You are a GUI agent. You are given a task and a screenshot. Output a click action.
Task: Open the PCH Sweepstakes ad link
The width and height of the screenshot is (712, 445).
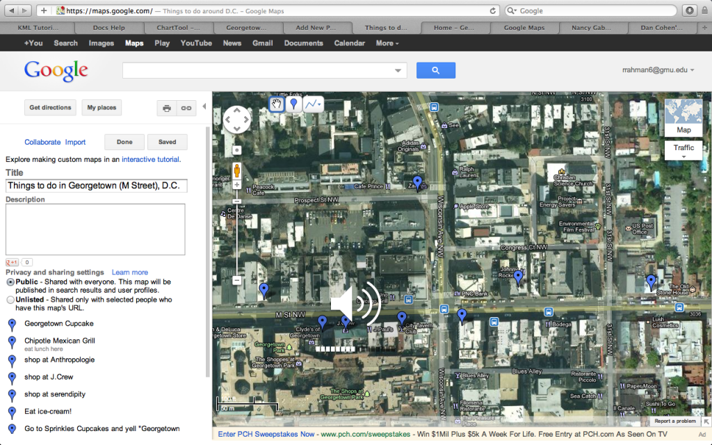tap(266, 434)
